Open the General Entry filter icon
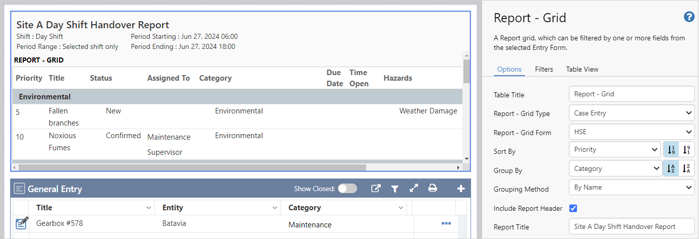The image size is (699, 239). point(395,189)
